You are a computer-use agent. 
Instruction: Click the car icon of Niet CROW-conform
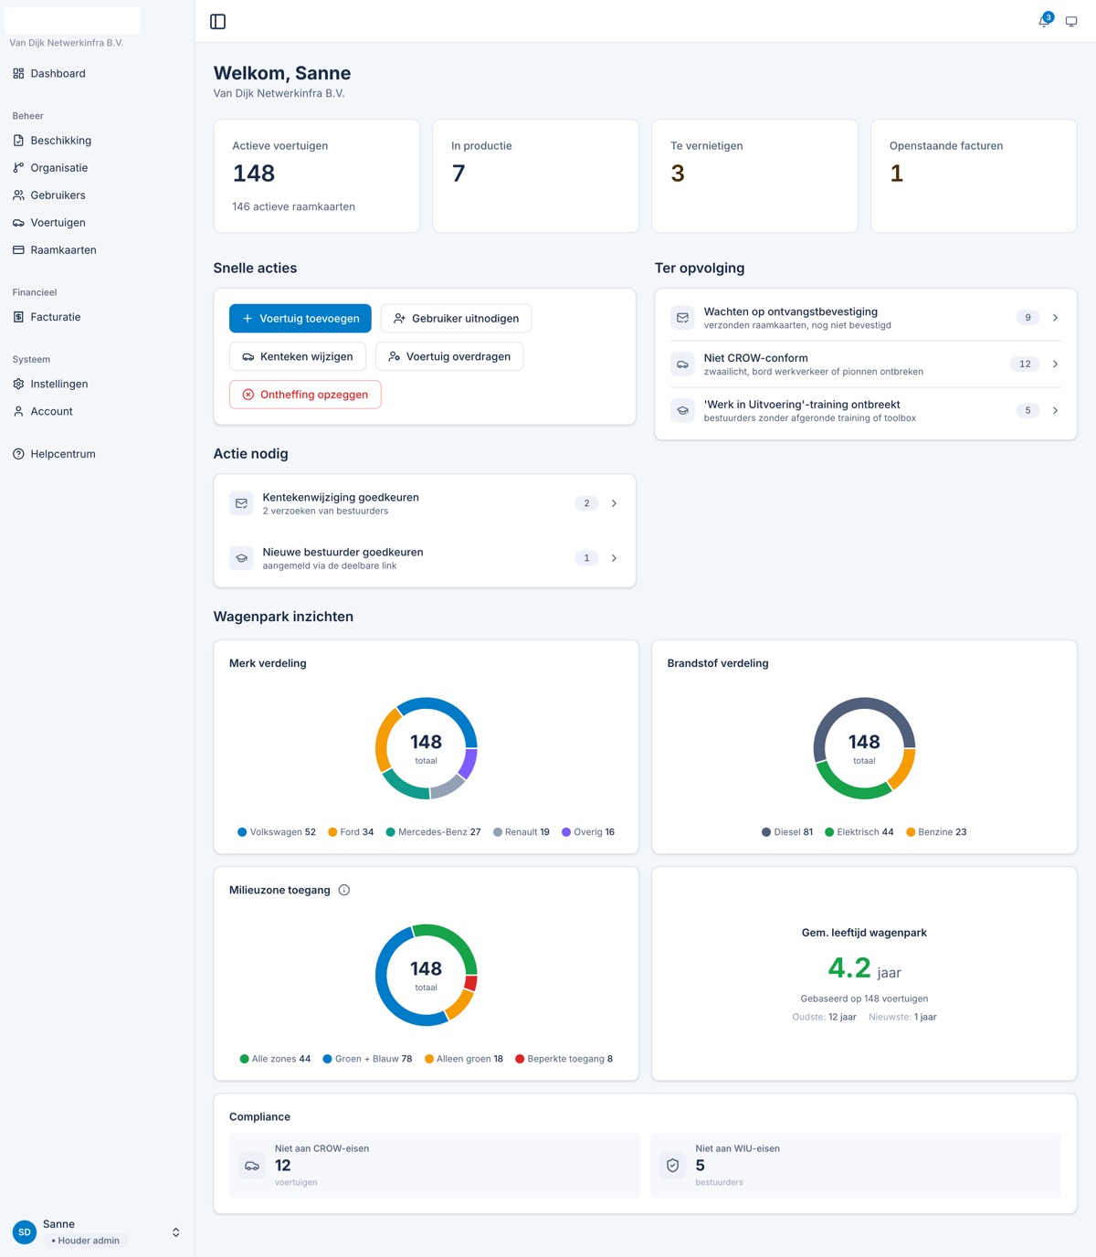pyautogui.click(x=682, y=364)
